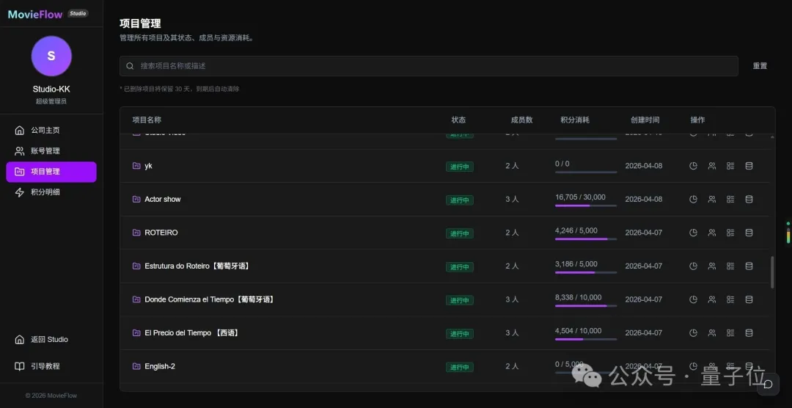Open pie chart icon for Donde Comienza el Tiempo

[x=694, y=299]
